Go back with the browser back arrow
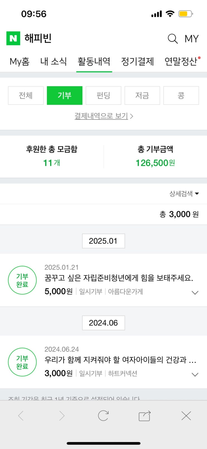This screenshot has width=207, height=449. 21,416
